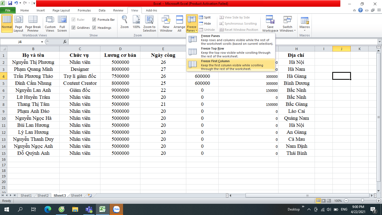Viewport: 382px width, 215px height.
Task: Switch to Normal workbook view
Action: pos(7,24)
